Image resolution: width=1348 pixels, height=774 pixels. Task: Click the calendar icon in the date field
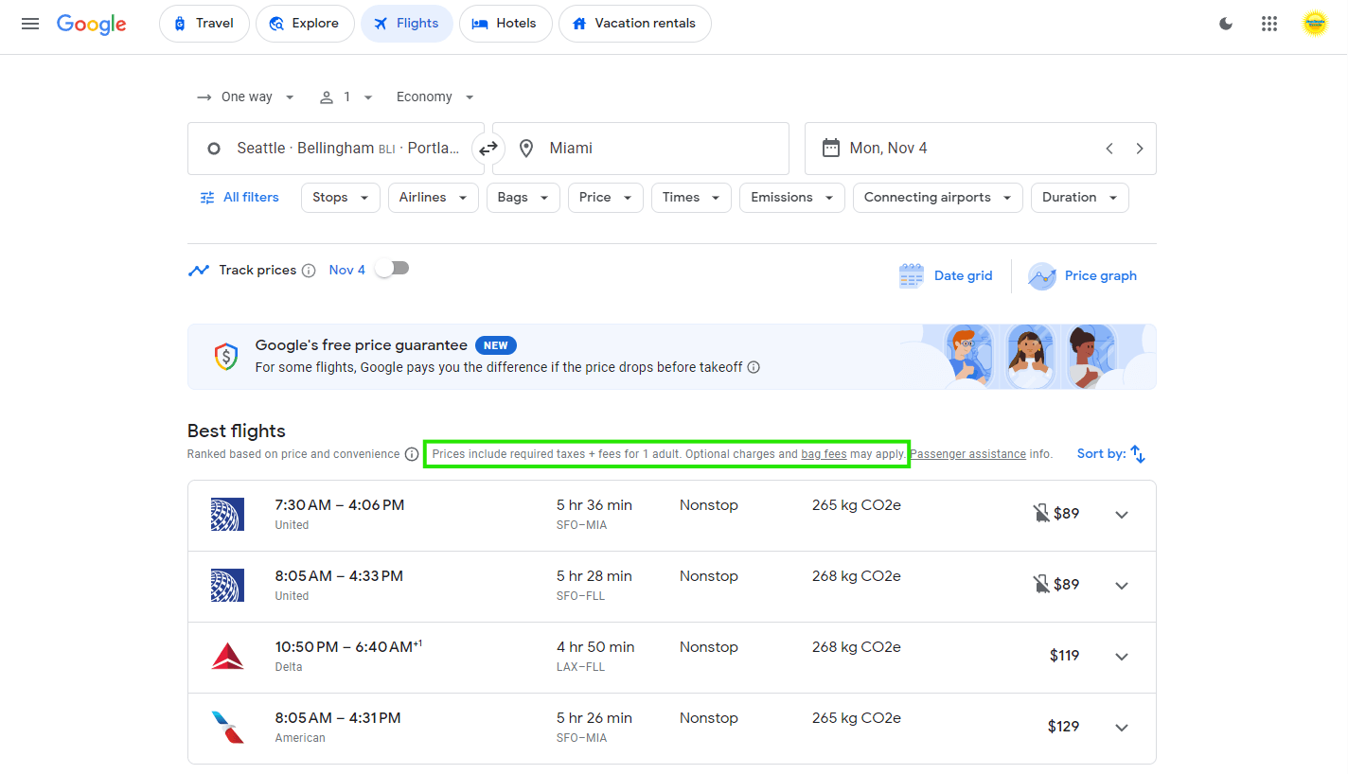click(831, 148)
